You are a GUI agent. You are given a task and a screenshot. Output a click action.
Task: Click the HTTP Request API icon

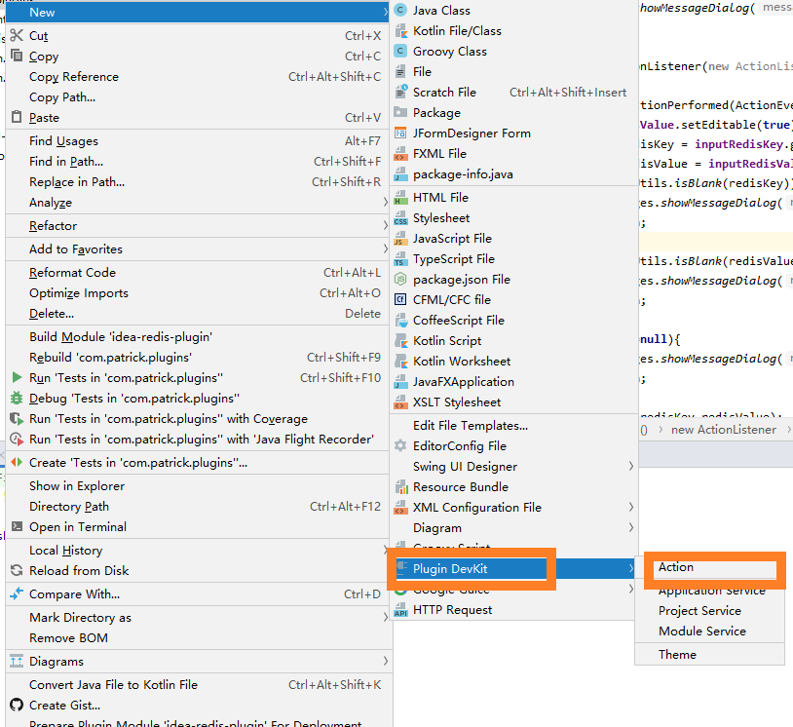400,610
